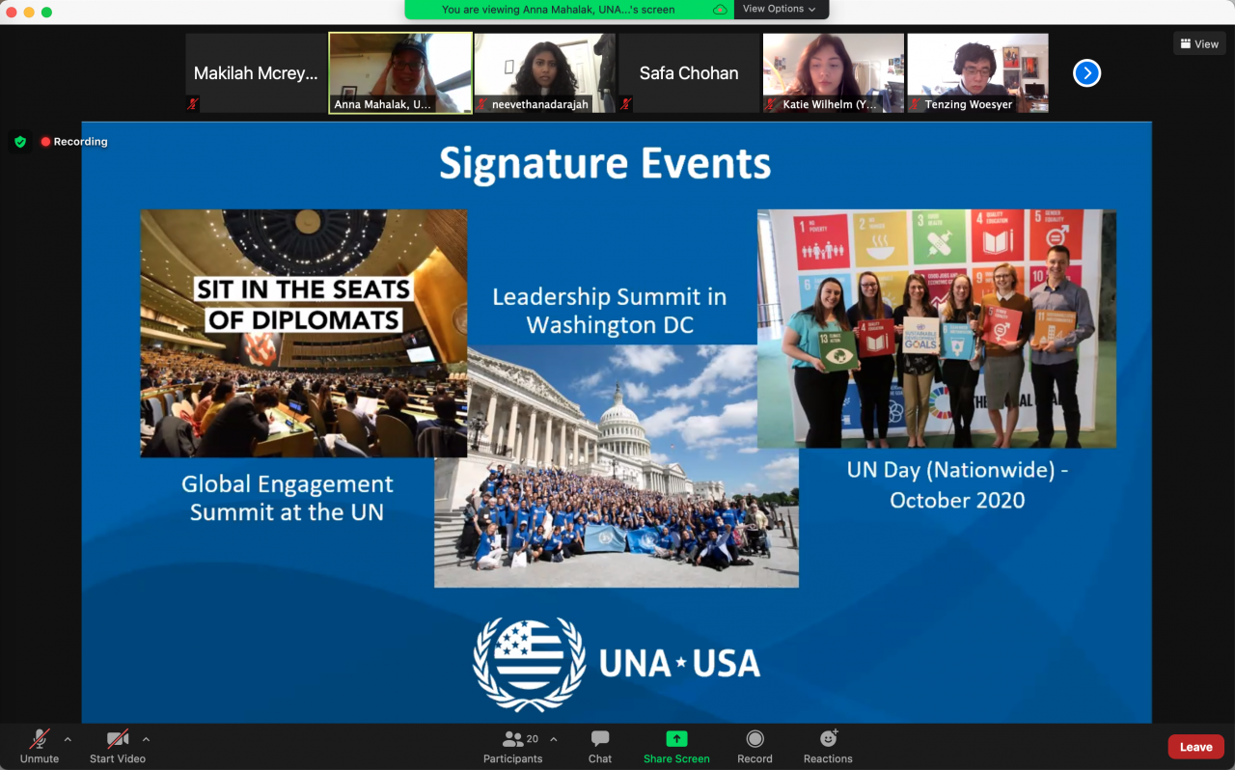Expand video options arrow beside Start Video
The image size is (1235, 770).
coord(146,739)
